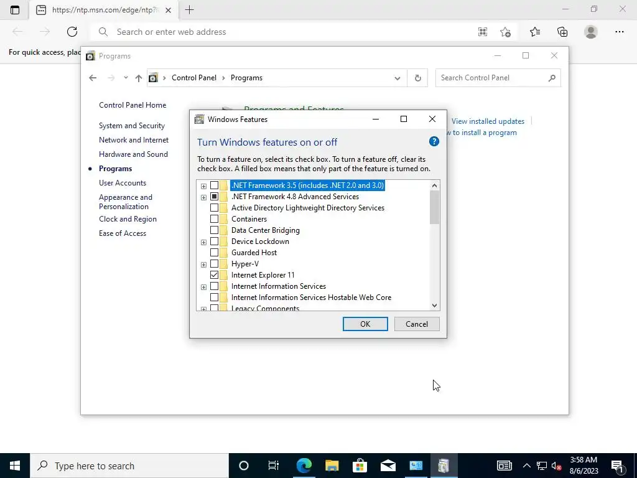Check Device Lockdown checkbox

pyautogui.click(x=214, y=241)
